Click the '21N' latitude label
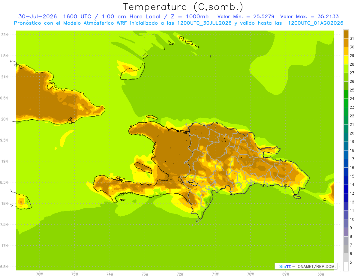This screenshot has width=360, height=278. pos(5,77)
